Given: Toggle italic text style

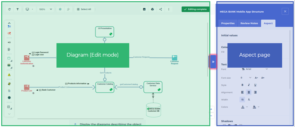Looking at the screenshot, I should click(249, 85).
